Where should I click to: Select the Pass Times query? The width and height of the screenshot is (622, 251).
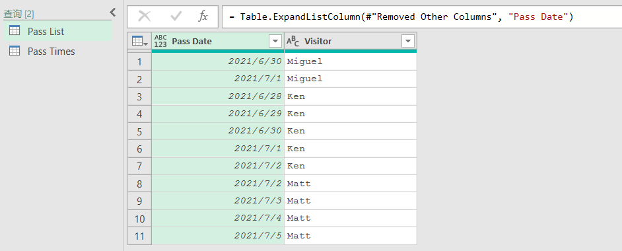(x=57, y=51)
